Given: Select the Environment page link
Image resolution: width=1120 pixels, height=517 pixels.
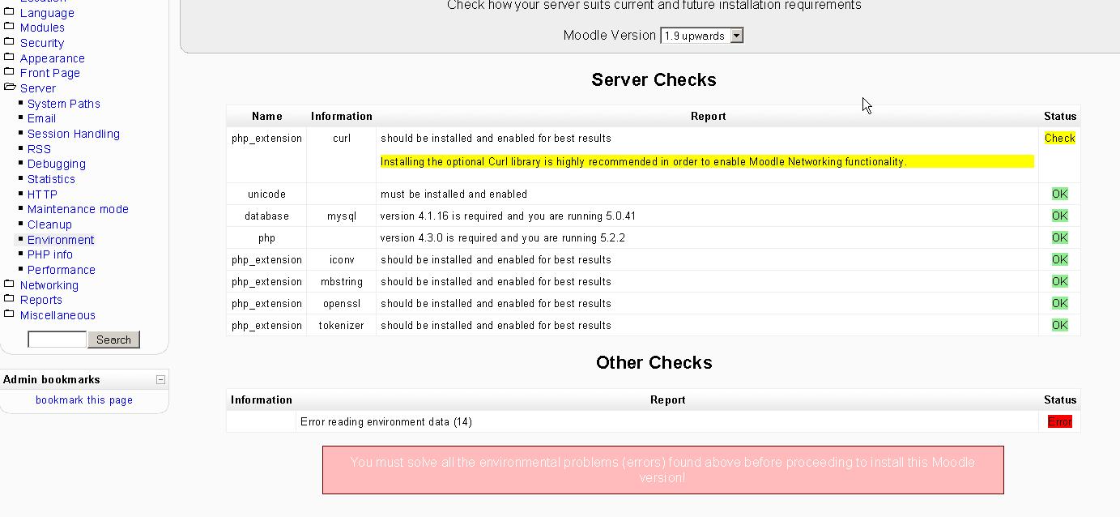Looking at the screenshot, I should click(x=61, y=240).
